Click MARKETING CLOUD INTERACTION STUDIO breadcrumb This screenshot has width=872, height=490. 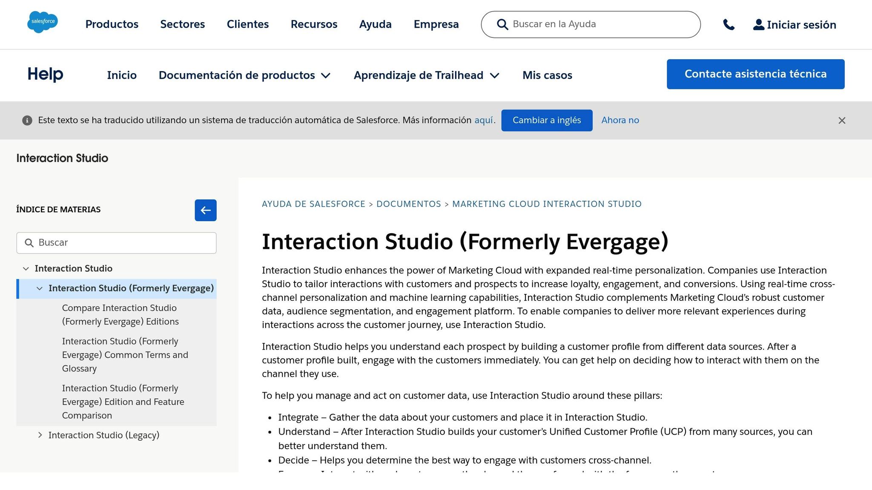[x=547, y=204]
